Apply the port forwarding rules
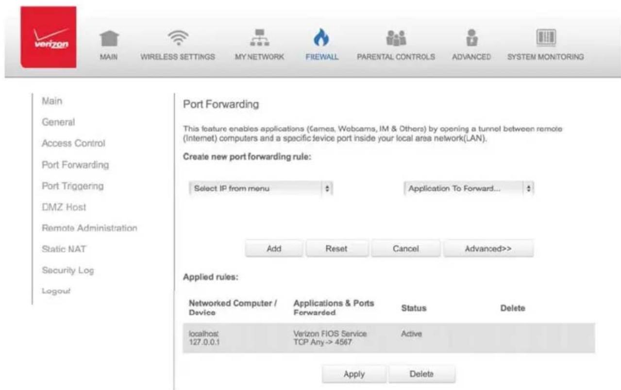 point(354,374)
